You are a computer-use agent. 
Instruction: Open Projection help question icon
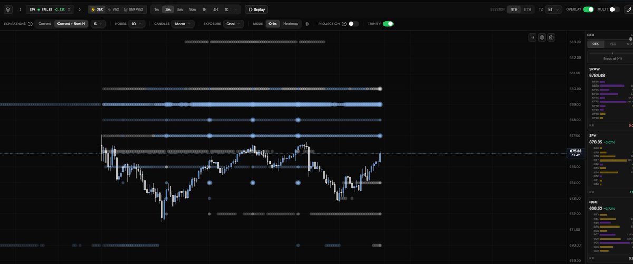344,24
